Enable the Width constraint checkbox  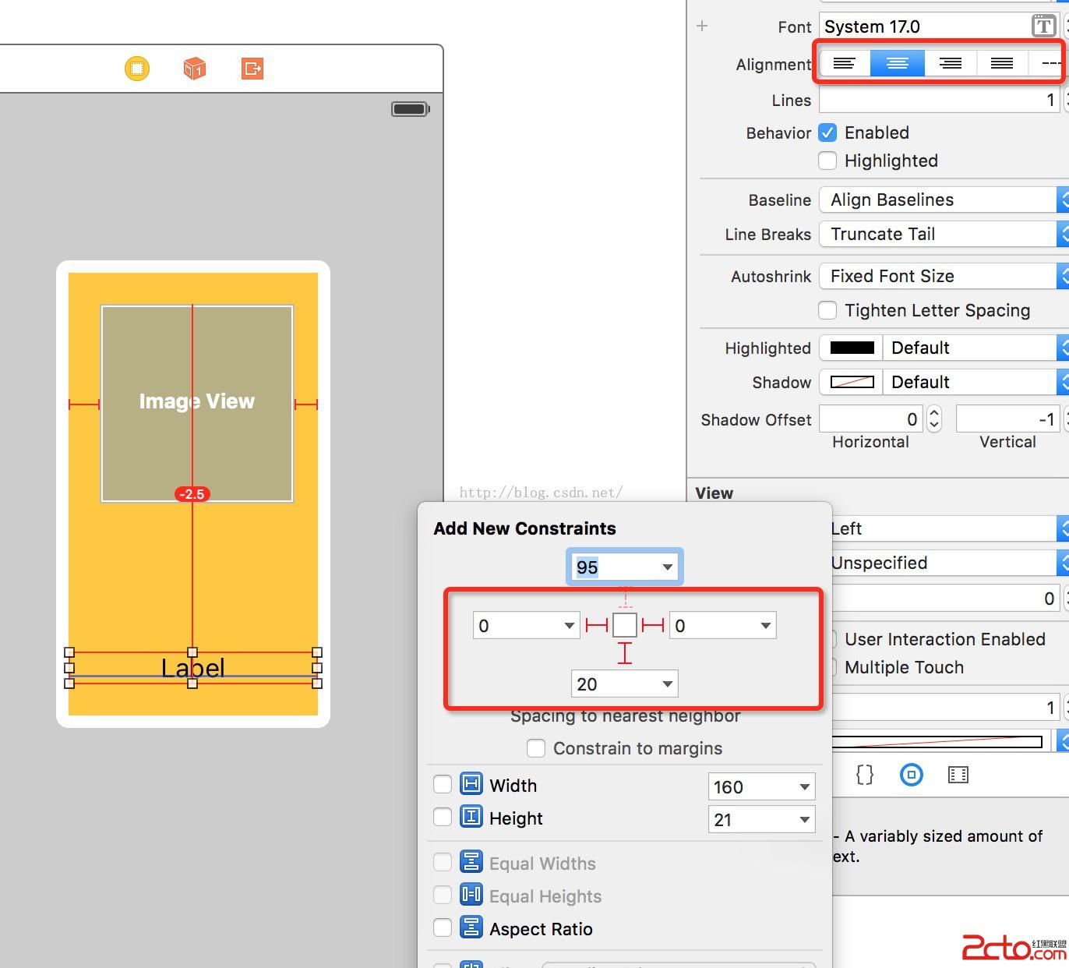pyautogui.click(x=443, y=784)
